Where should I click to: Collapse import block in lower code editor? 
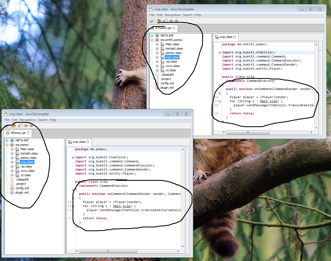pos(73,157)
